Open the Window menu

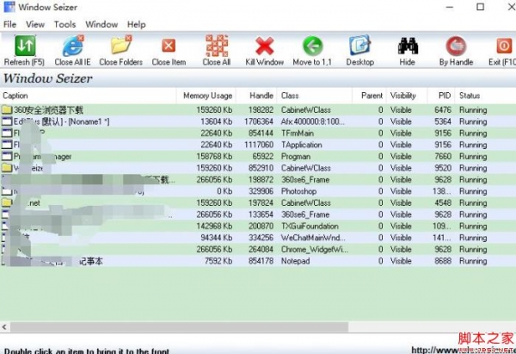click(x=101, y=24)
